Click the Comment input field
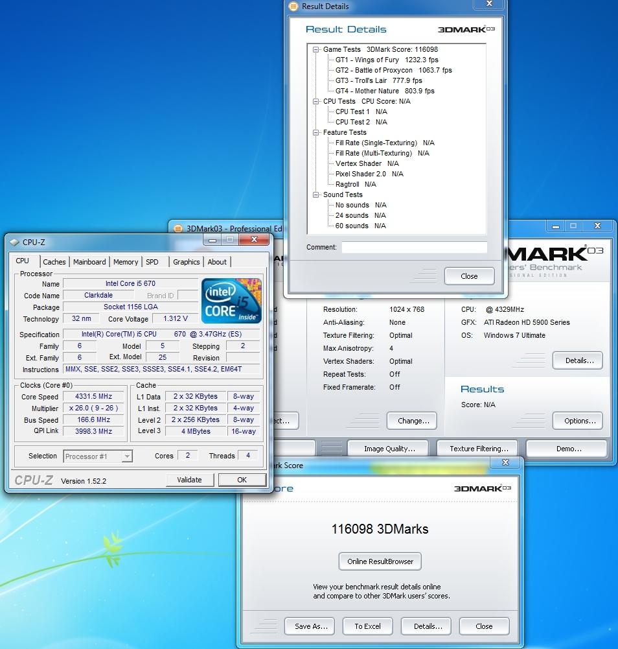The image size is (618, 649). click(x=414, y=247)
